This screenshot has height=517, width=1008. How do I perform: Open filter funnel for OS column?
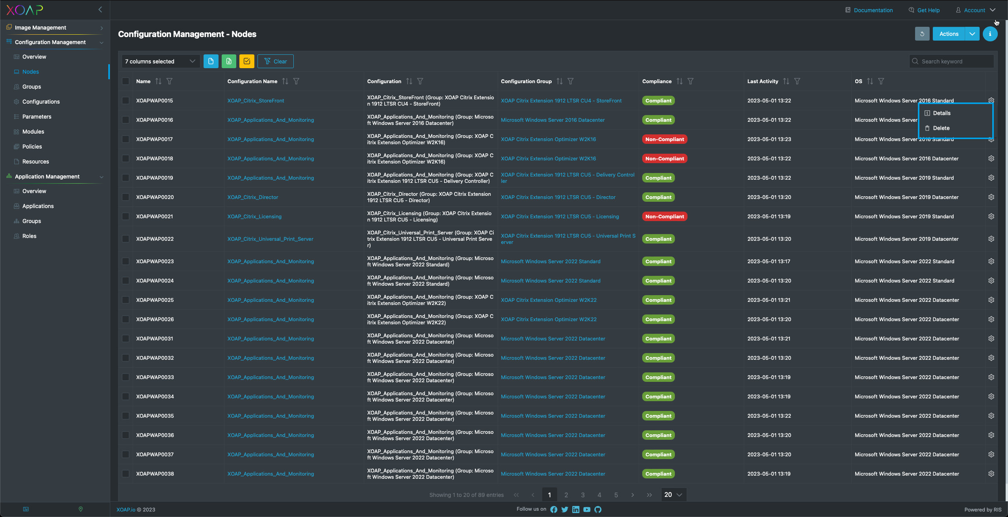[x=881, y=81]
